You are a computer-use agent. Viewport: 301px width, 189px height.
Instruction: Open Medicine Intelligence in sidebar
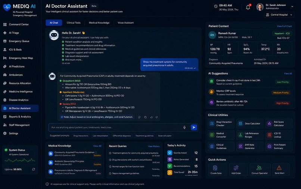[20, 92]
